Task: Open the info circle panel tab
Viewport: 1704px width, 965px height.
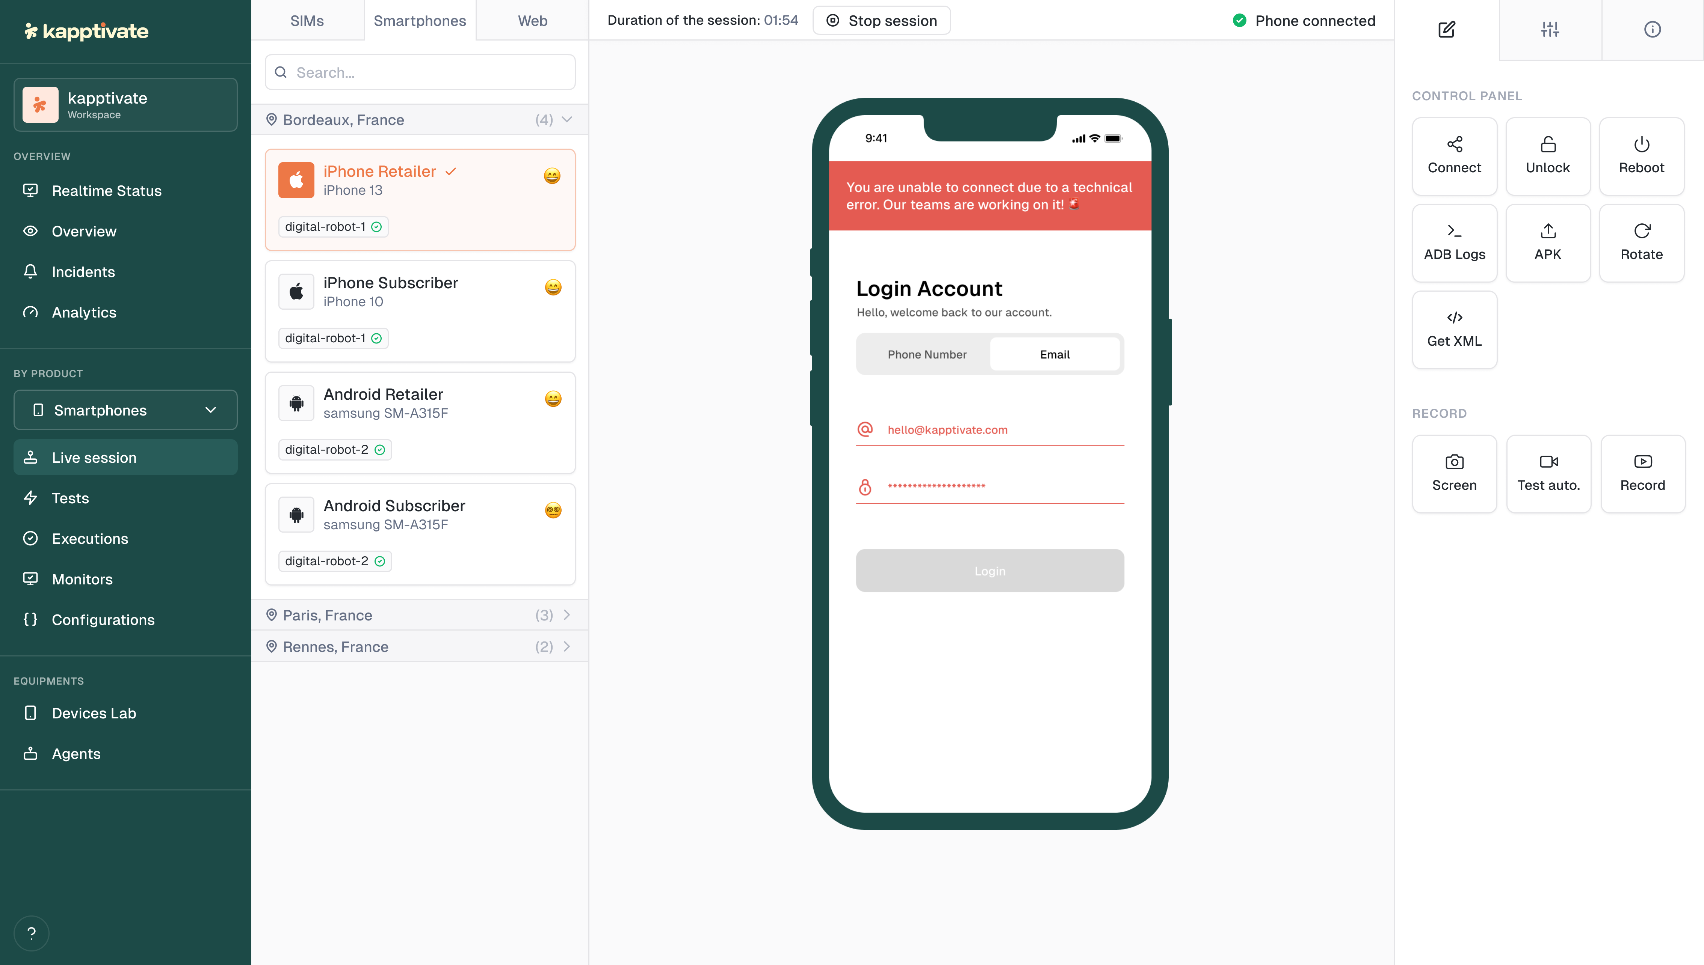Action: coord(1652,29)
